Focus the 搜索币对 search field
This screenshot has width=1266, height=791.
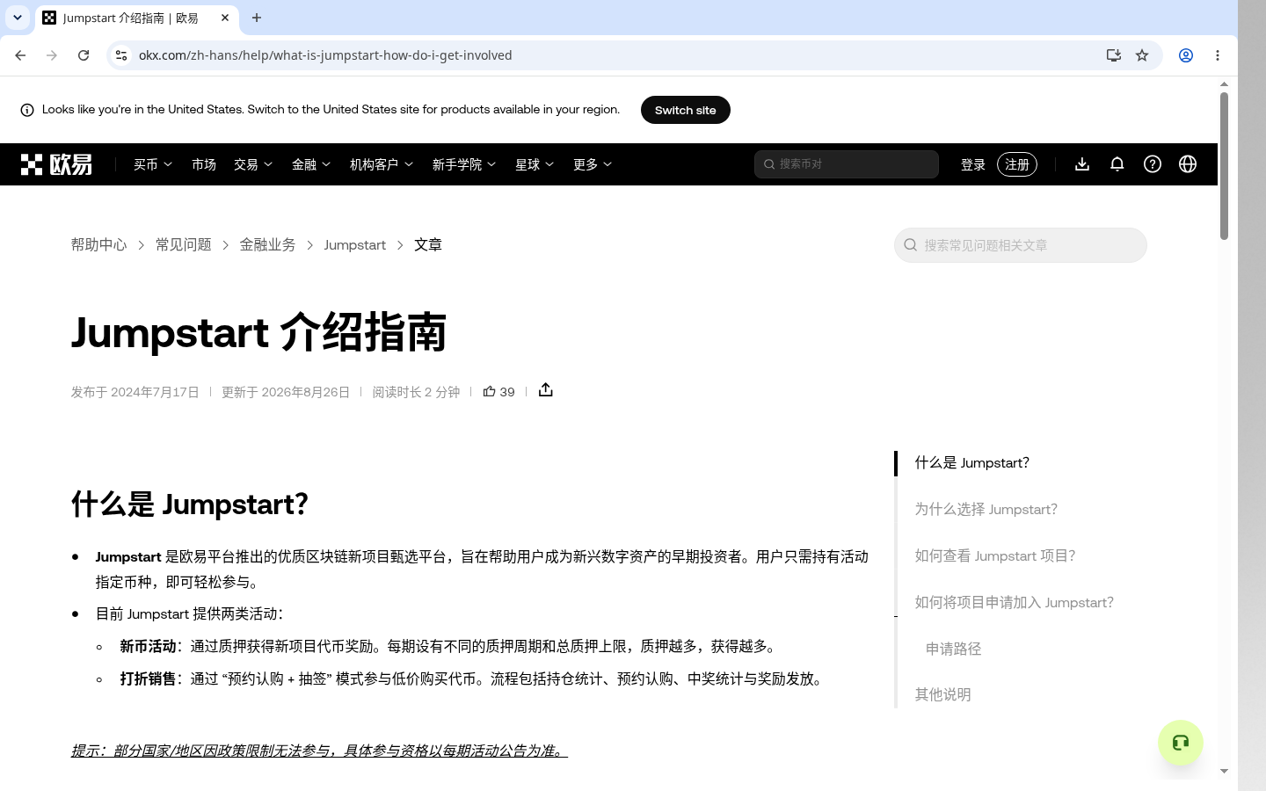click(x=847, y=164)
